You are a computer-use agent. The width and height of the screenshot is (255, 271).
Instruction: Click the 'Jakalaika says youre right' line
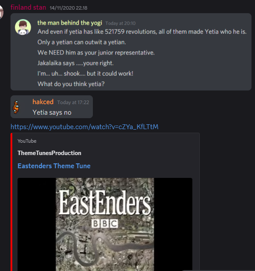(x=75, y=63)
